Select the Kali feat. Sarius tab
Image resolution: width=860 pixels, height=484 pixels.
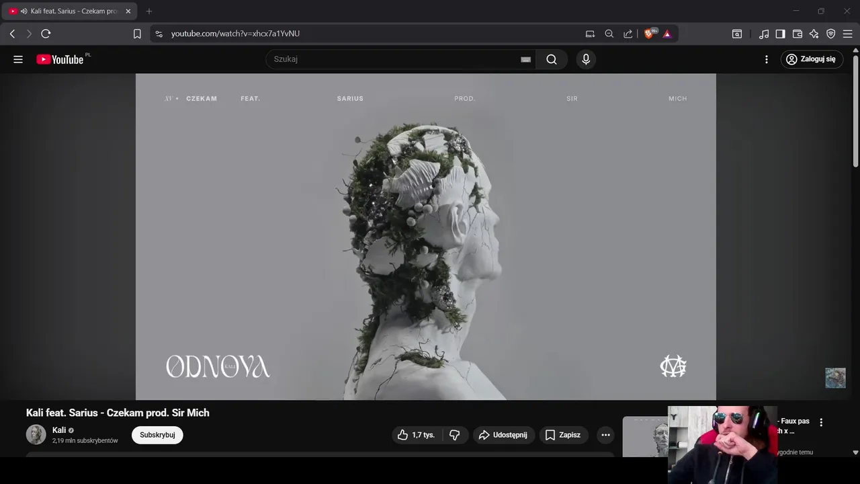pyautogui.click(x=70, y=11)
